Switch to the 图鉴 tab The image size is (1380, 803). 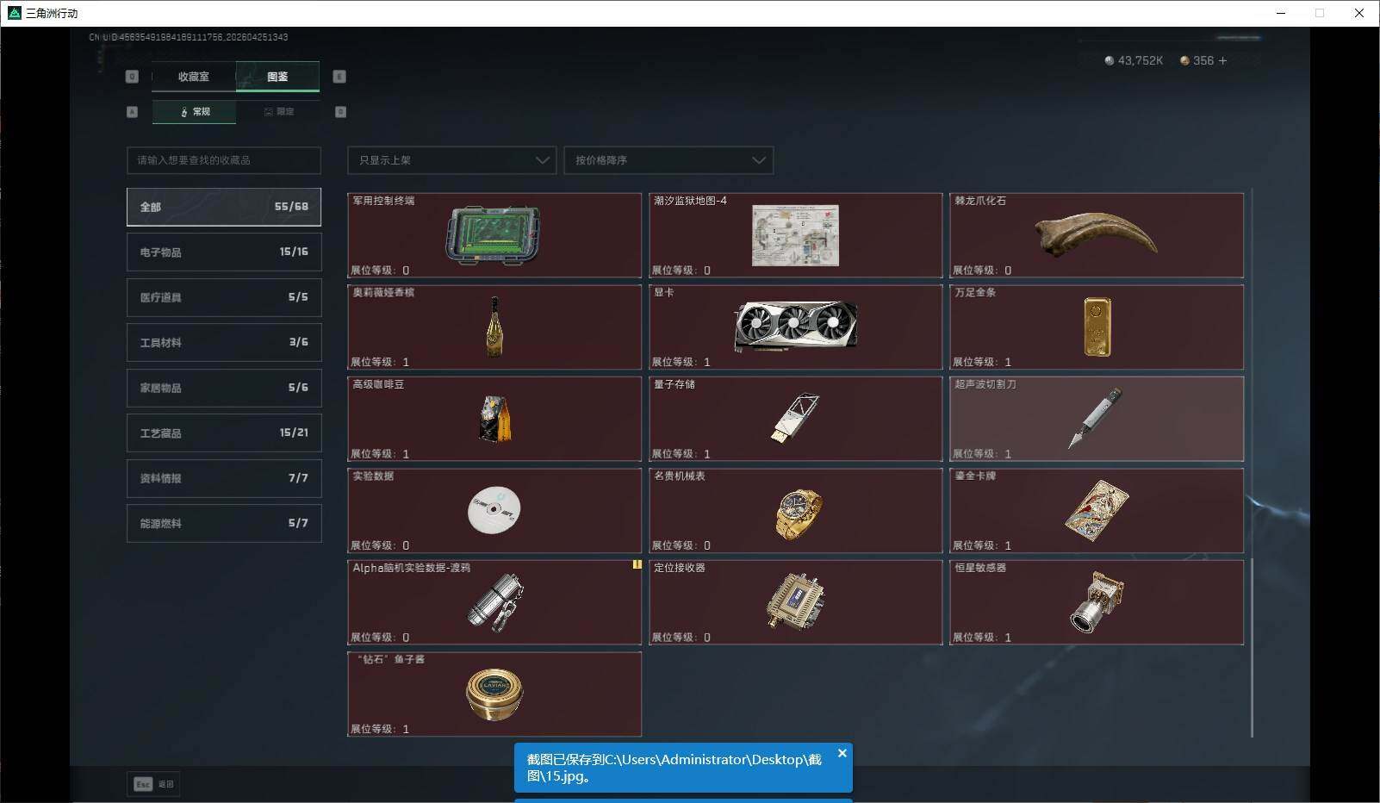[x=277, y=77]
